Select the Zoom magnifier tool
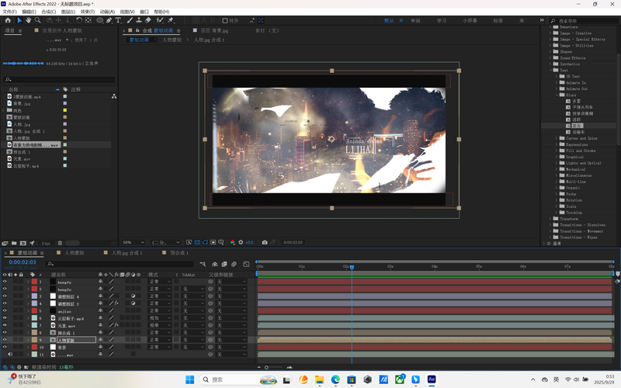This screenshot has width=621, height=388. coord(37,20)
